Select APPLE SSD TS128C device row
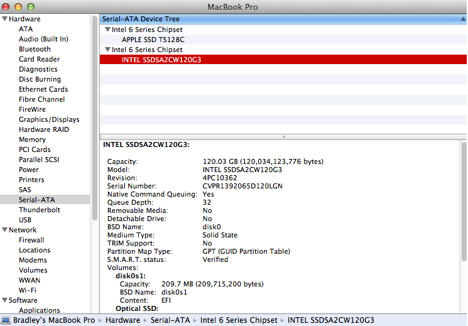The height and width of the screenshot is (326, 468). [283, 40]
